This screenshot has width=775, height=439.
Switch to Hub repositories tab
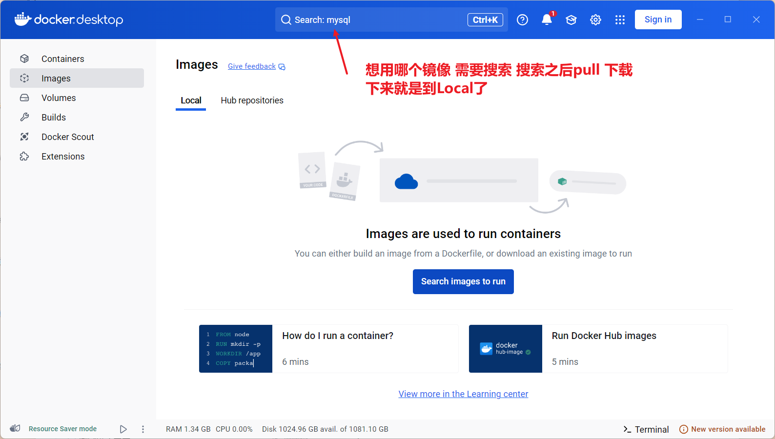point(252,100)
